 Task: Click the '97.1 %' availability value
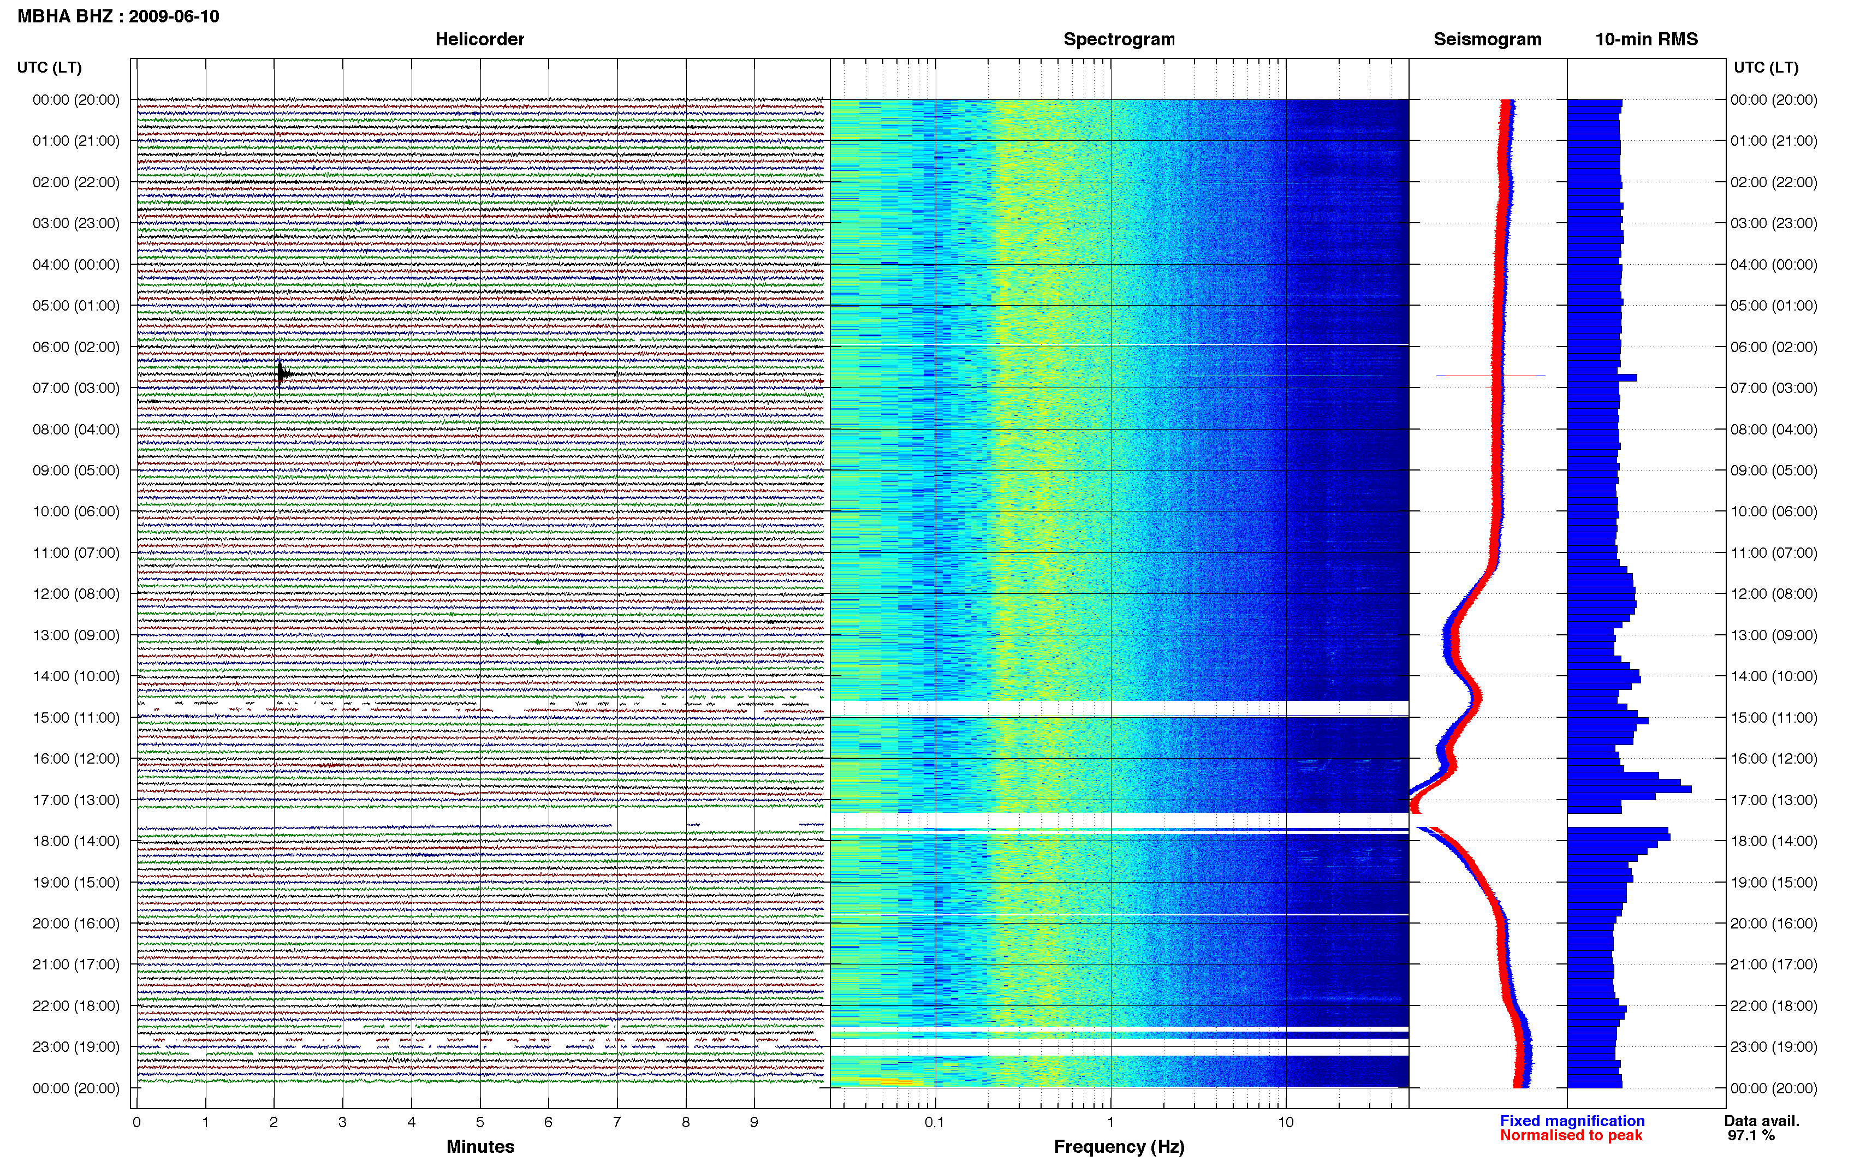[x=1751, y=1135]
